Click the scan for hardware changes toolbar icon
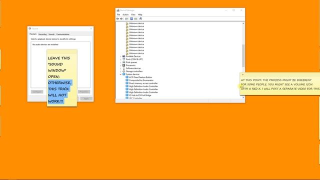 pyautogui.click(x=140, y=19)
